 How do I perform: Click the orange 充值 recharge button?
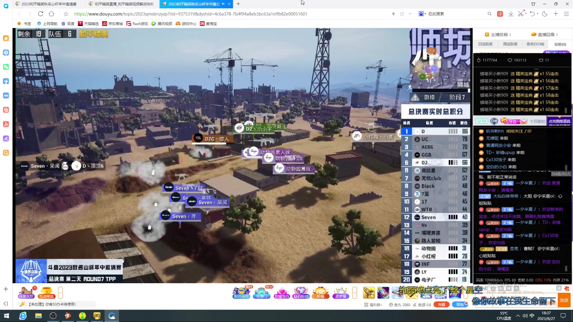point(441,304)
